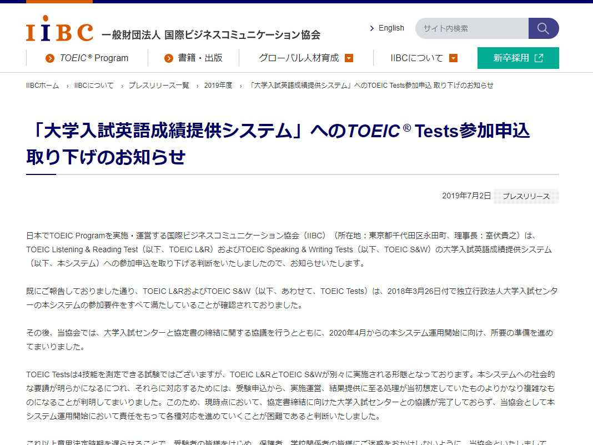Viewport: 593px width, 445px height.
Task: Click the magnifying glass search icon
Action: coord(544,28)
